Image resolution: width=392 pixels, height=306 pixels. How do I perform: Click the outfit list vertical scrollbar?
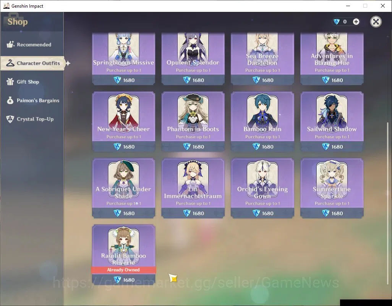click(x=388, y=203)
